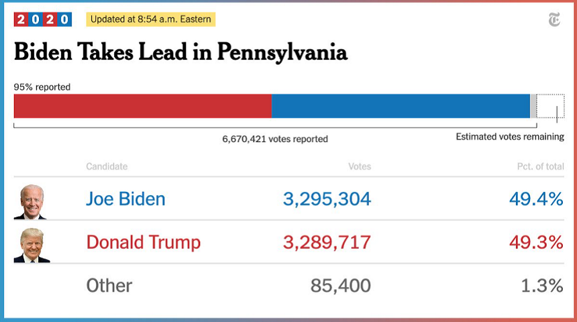Click Joe Biden's portrait photo
Screen dimensions: 577x322
[31, 201]
